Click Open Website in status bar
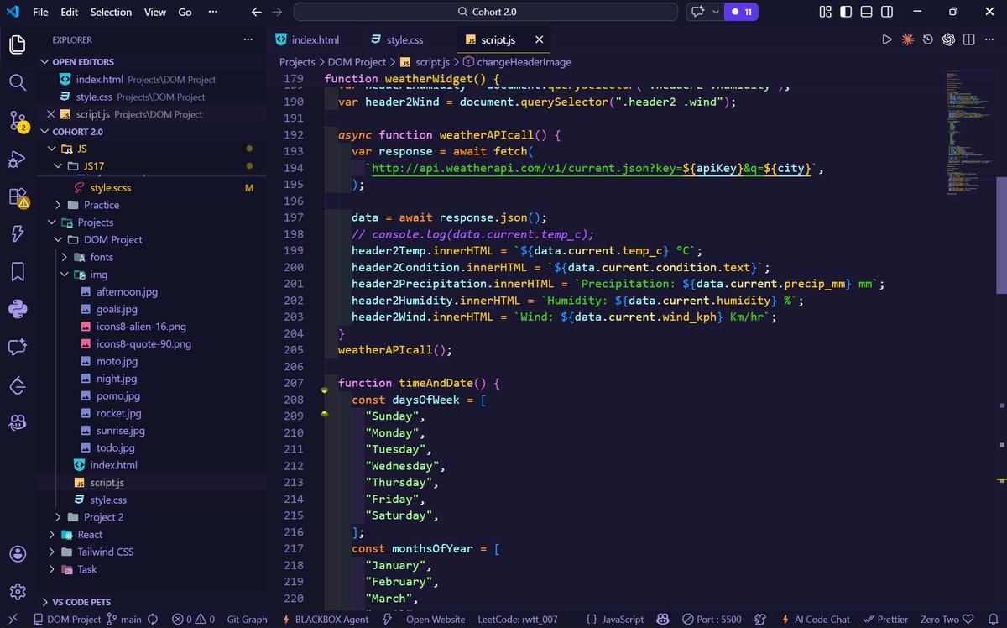1007x628 pixels. click(x=436, y=620)
